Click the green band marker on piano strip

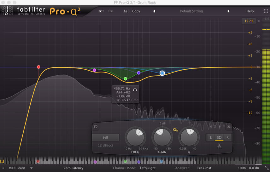(125, 161)
